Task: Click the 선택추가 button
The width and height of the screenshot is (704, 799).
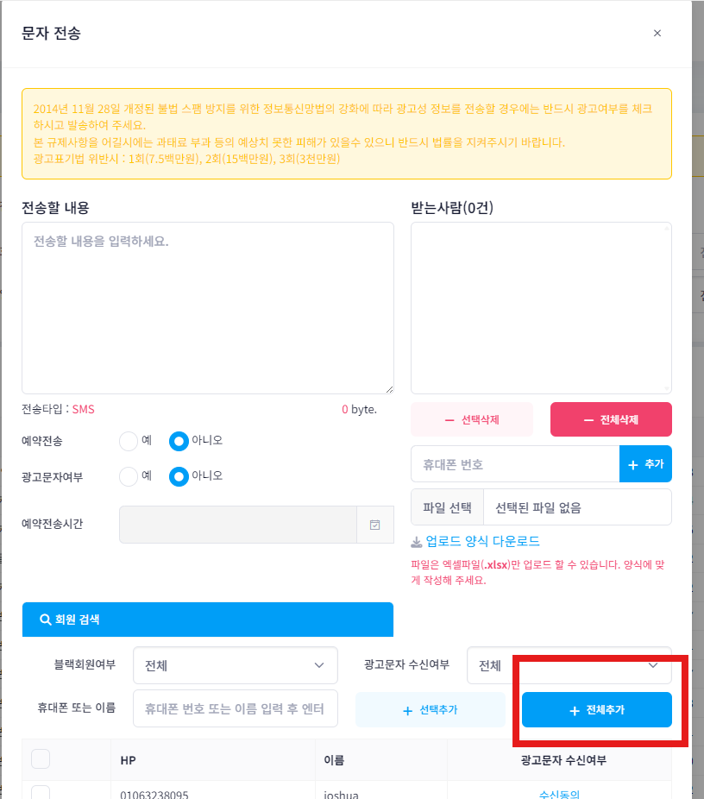Action: (x=430, y=710)
